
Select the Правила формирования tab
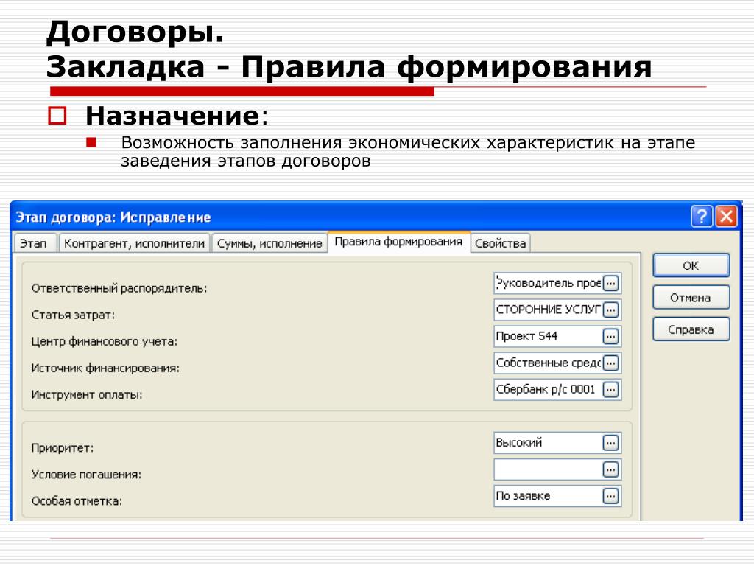[x=398, y=242]
